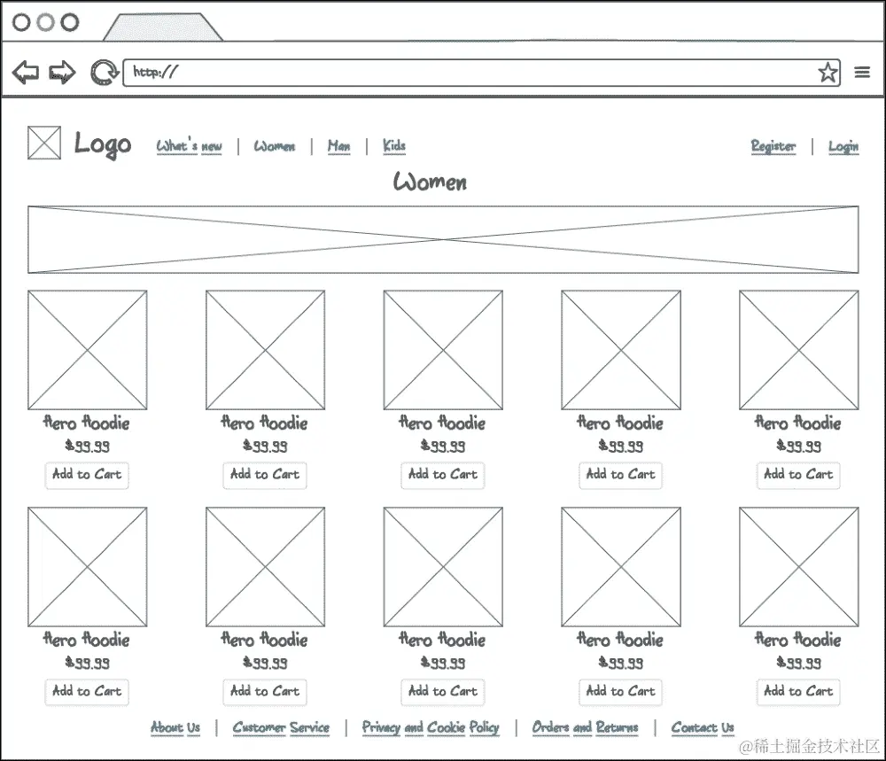Open the browser hamburger menu
This screenshot has width=886, height=761.
(862, 73)
